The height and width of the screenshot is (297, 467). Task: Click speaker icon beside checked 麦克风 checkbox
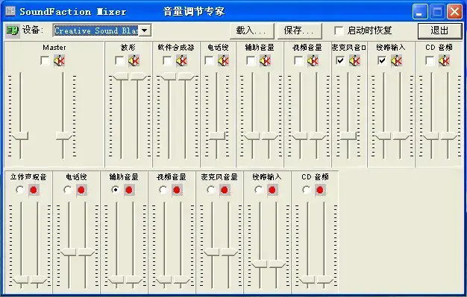tap(354, 61)
